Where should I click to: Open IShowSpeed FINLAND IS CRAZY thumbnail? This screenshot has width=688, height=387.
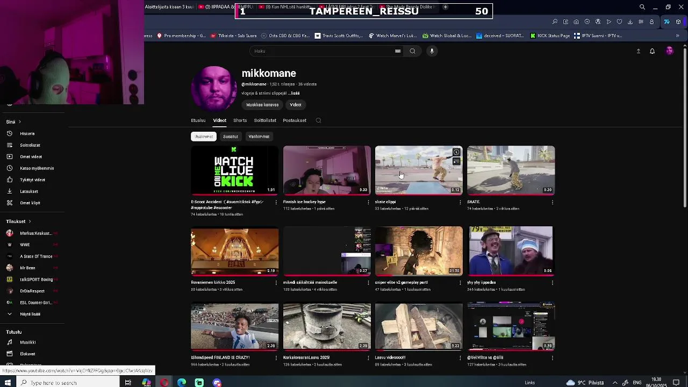235,326
